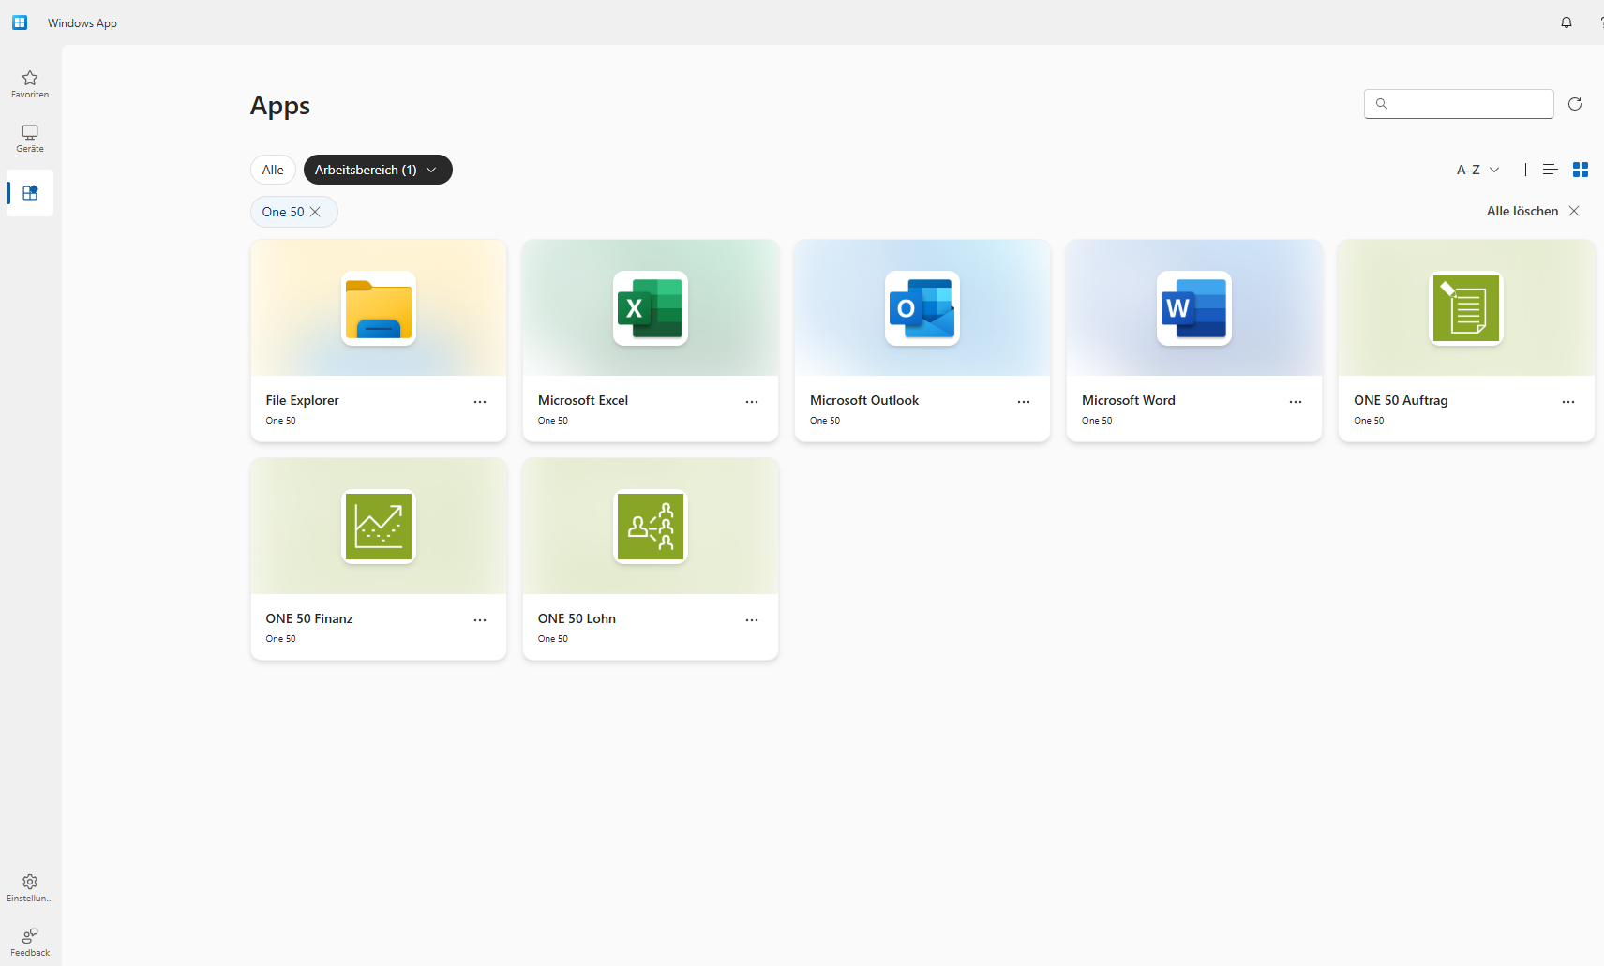This screenshot has height=966, width=1604.
Task: Open more options for Microsoft Excel
Action: point(752,402)
